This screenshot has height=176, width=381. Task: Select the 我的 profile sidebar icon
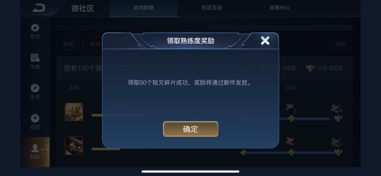(35, 152)
